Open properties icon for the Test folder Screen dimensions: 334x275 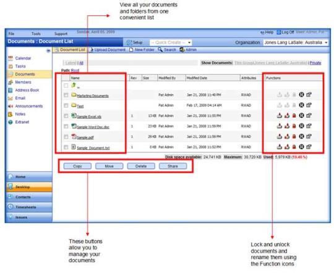pyautogui.click(x=309, y=105)
